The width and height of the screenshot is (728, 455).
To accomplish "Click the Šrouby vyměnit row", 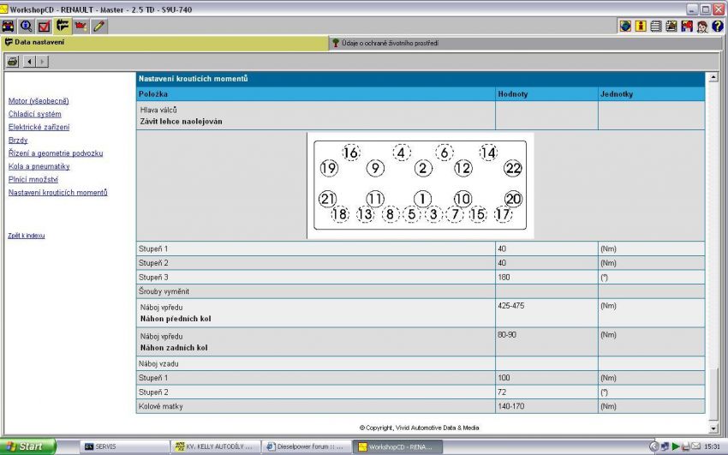I will (421, 291).
